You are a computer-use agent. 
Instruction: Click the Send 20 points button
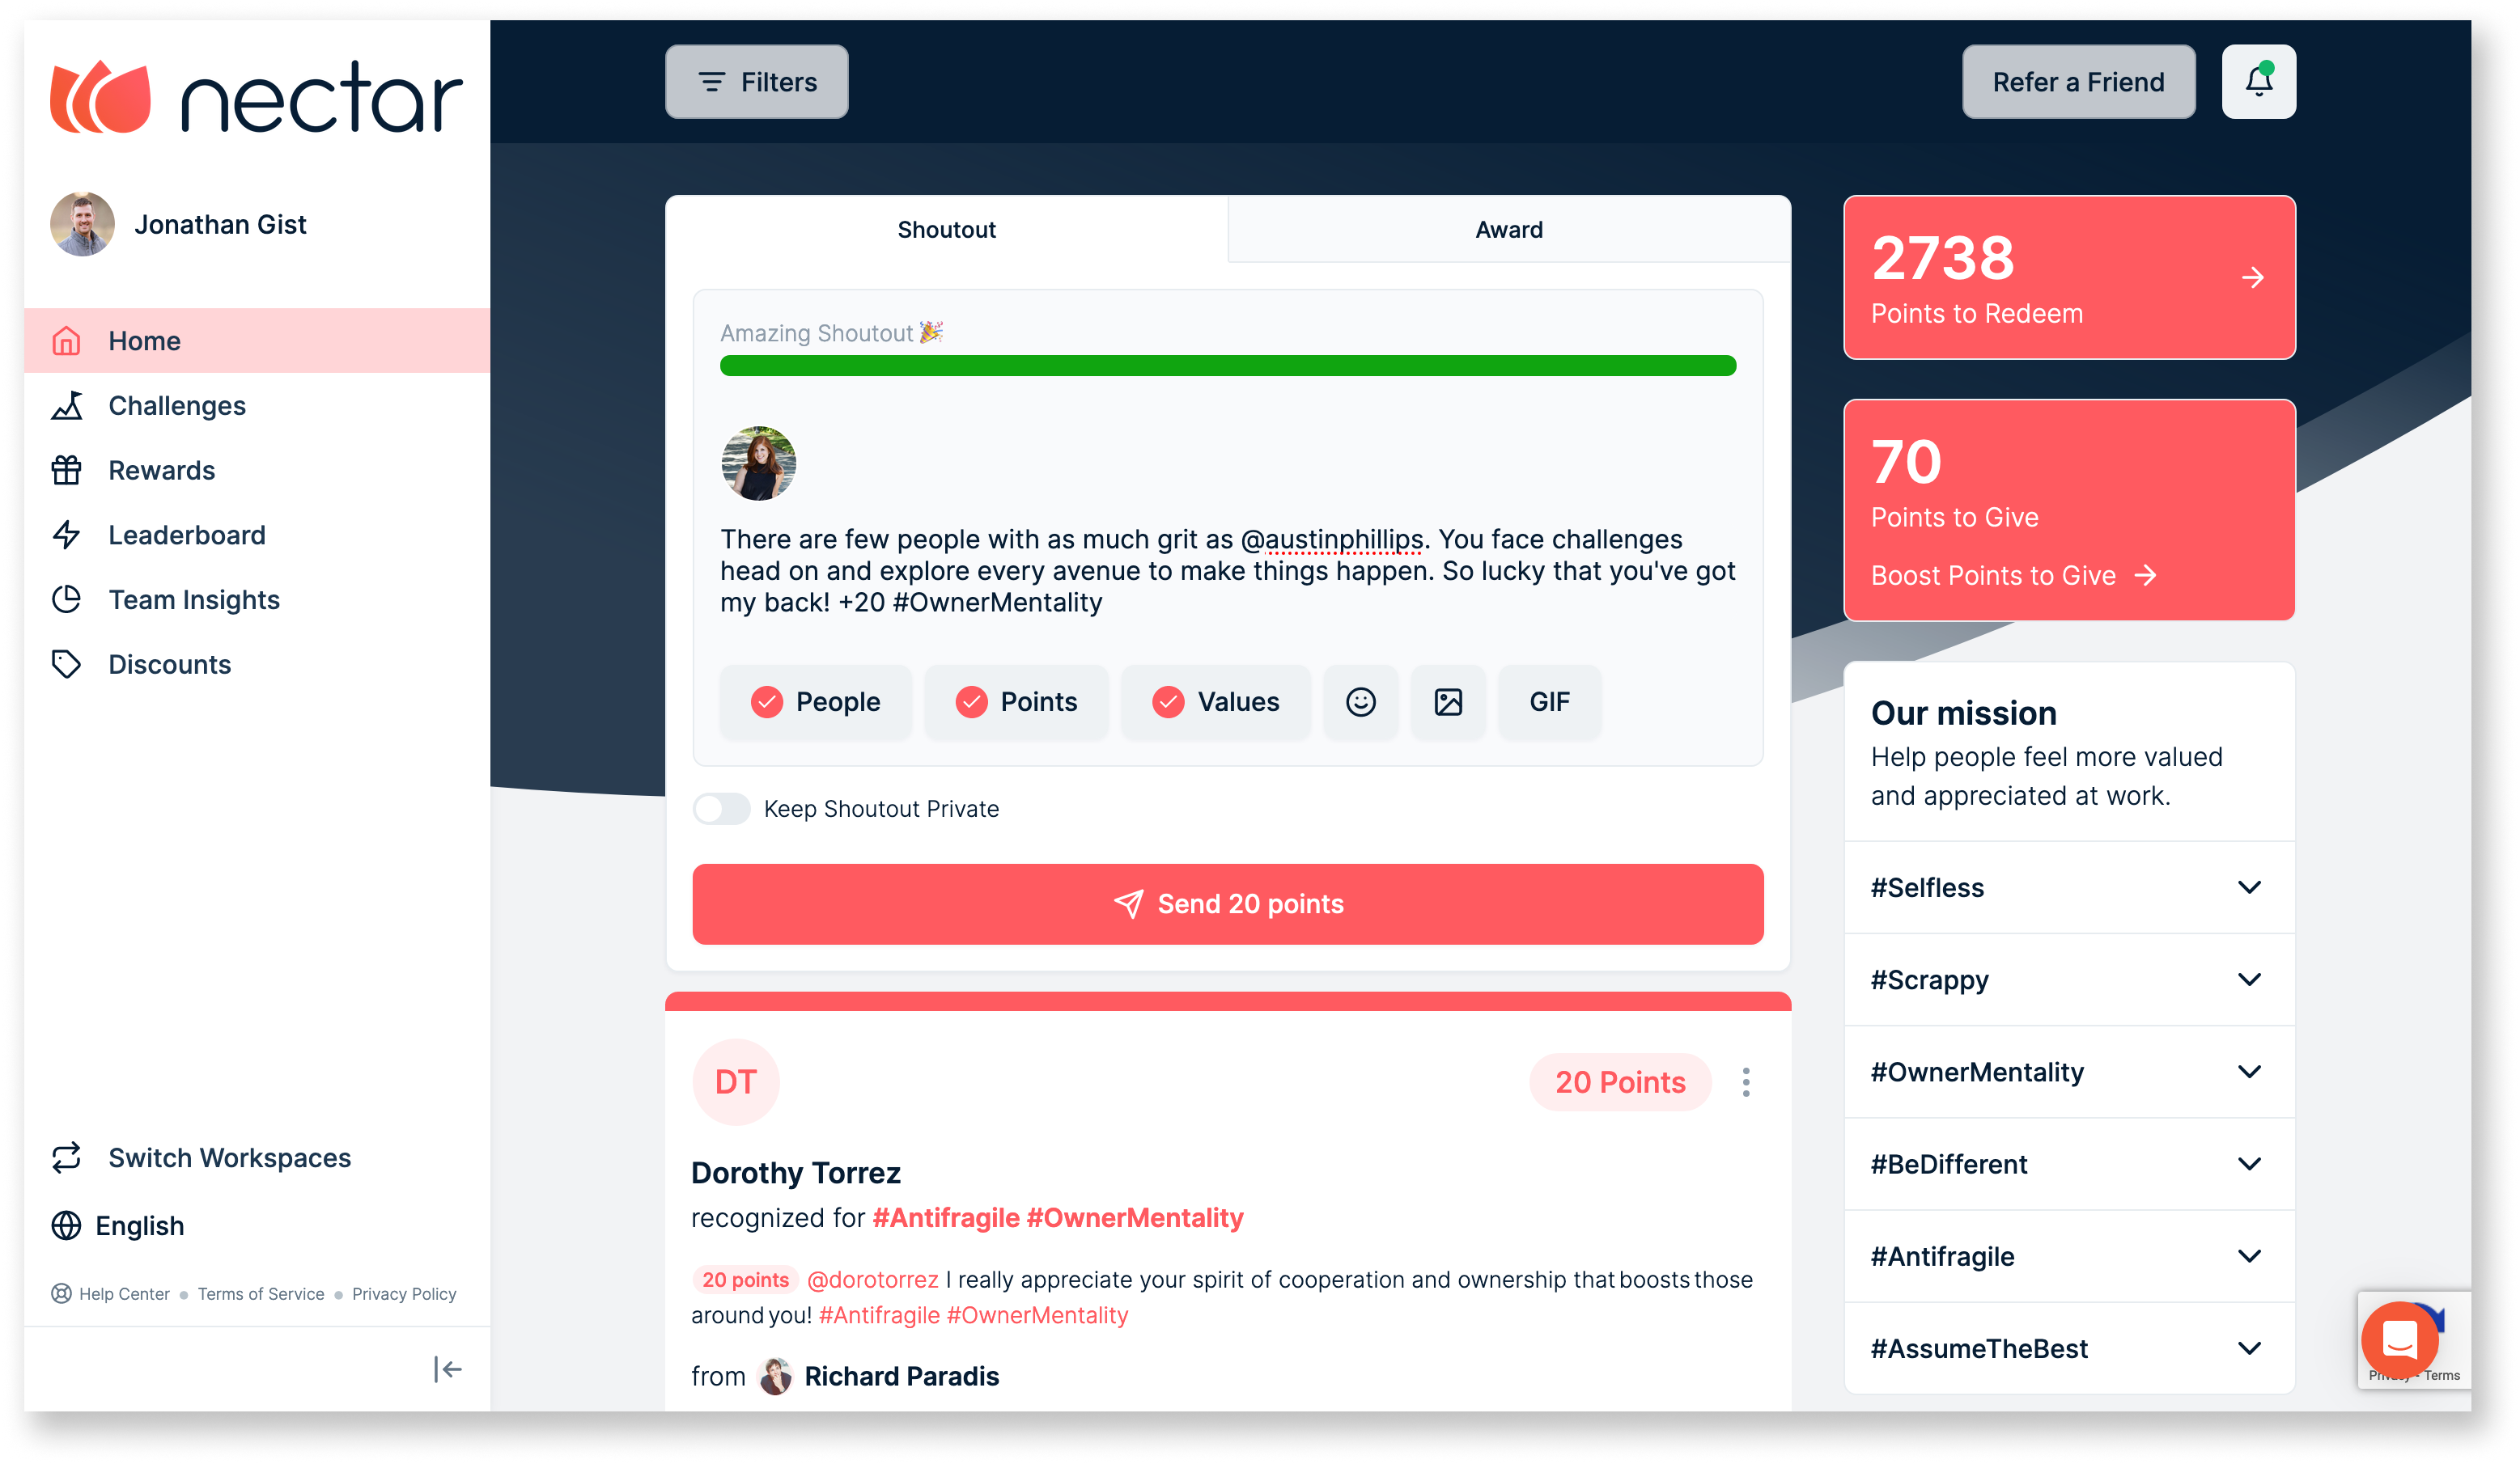[x=1228, y=903]
